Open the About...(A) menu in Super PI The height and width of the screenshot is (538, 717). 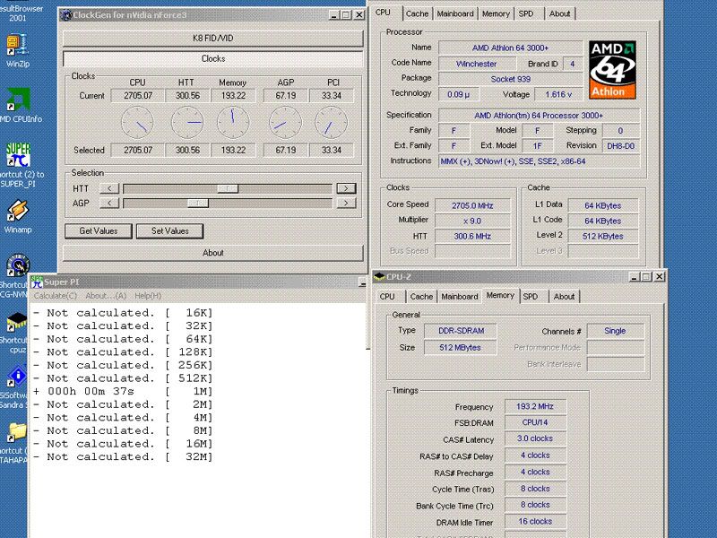106,296
